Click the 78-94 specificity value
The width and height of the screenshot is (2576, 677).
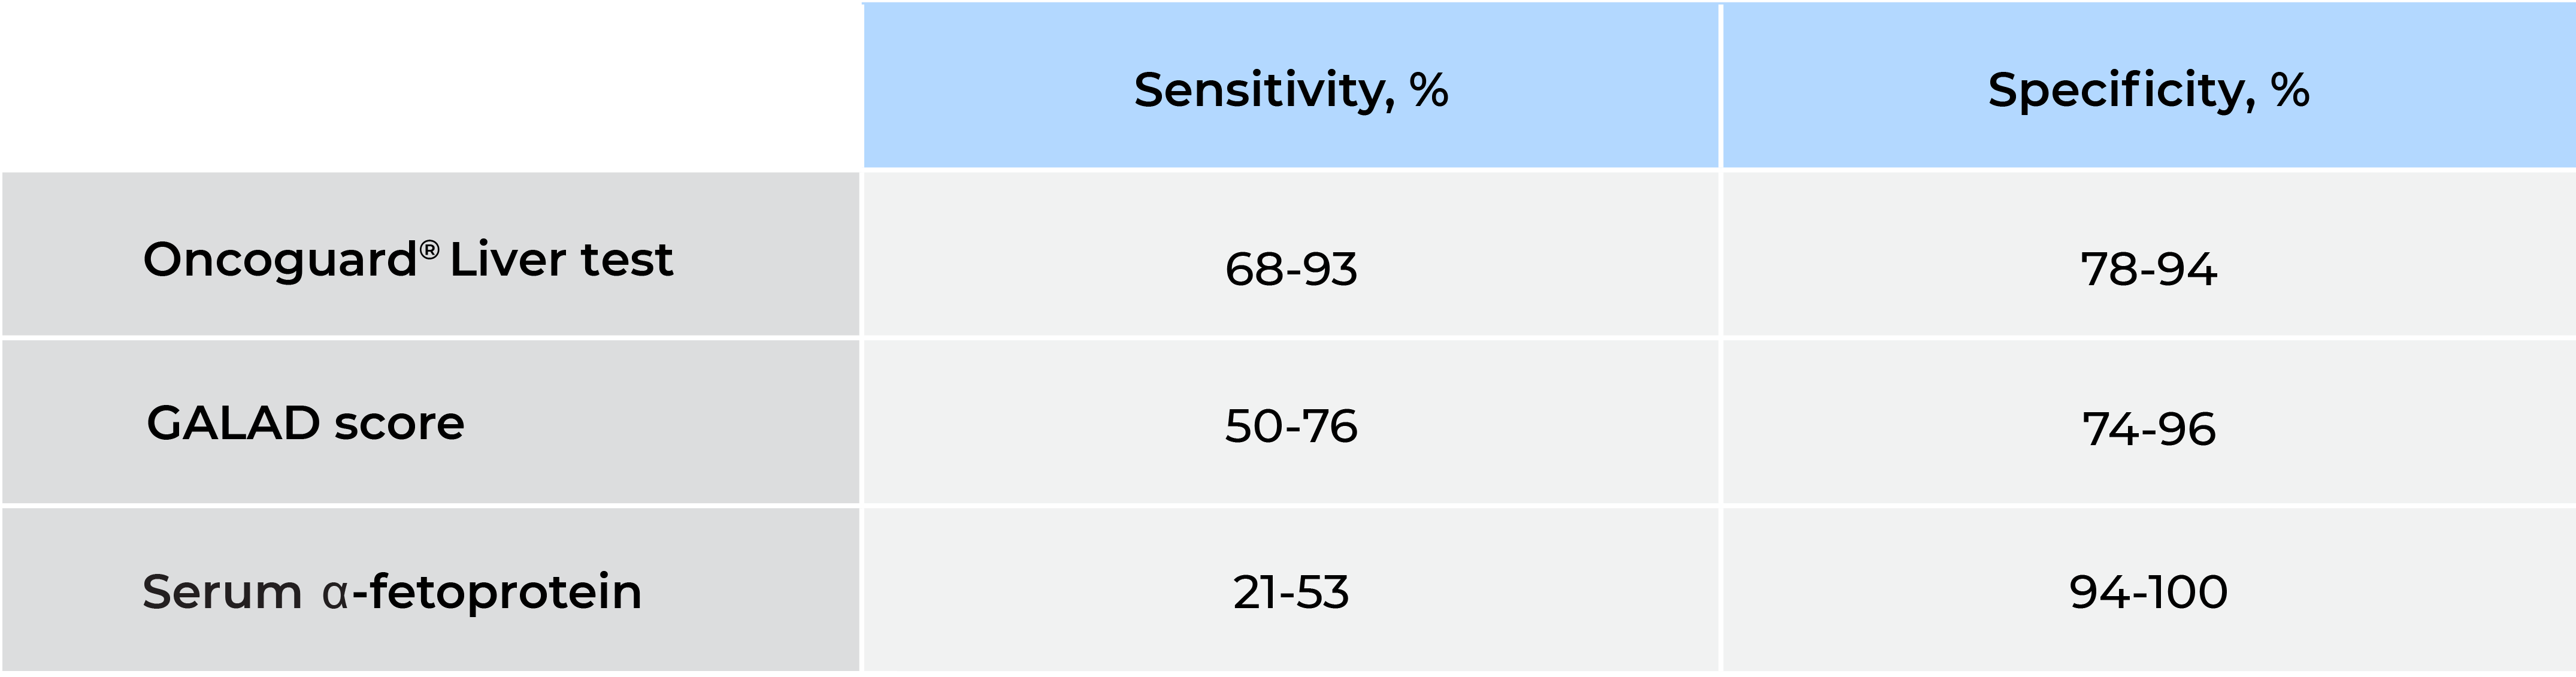tap(2148, 269)
